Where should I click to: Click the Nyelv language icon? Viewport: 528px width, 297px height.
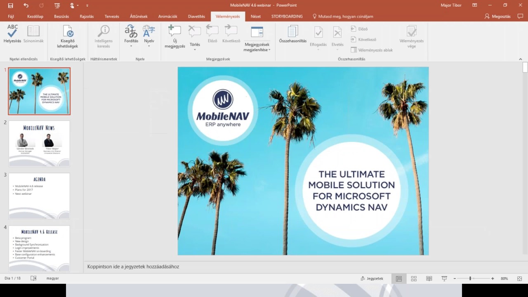pyautogui.click(x=149, y=31)
